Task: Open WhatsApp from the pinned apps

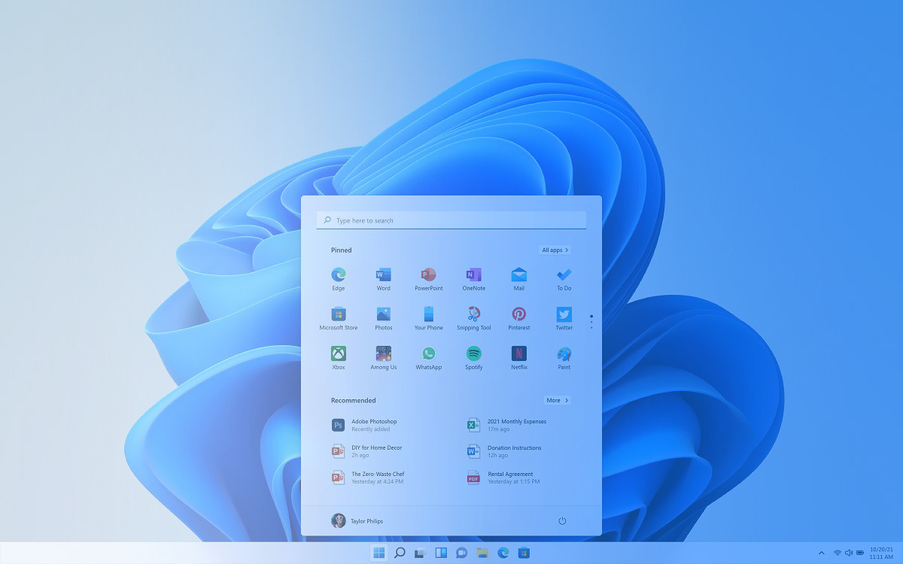Action: coord(429,357)
